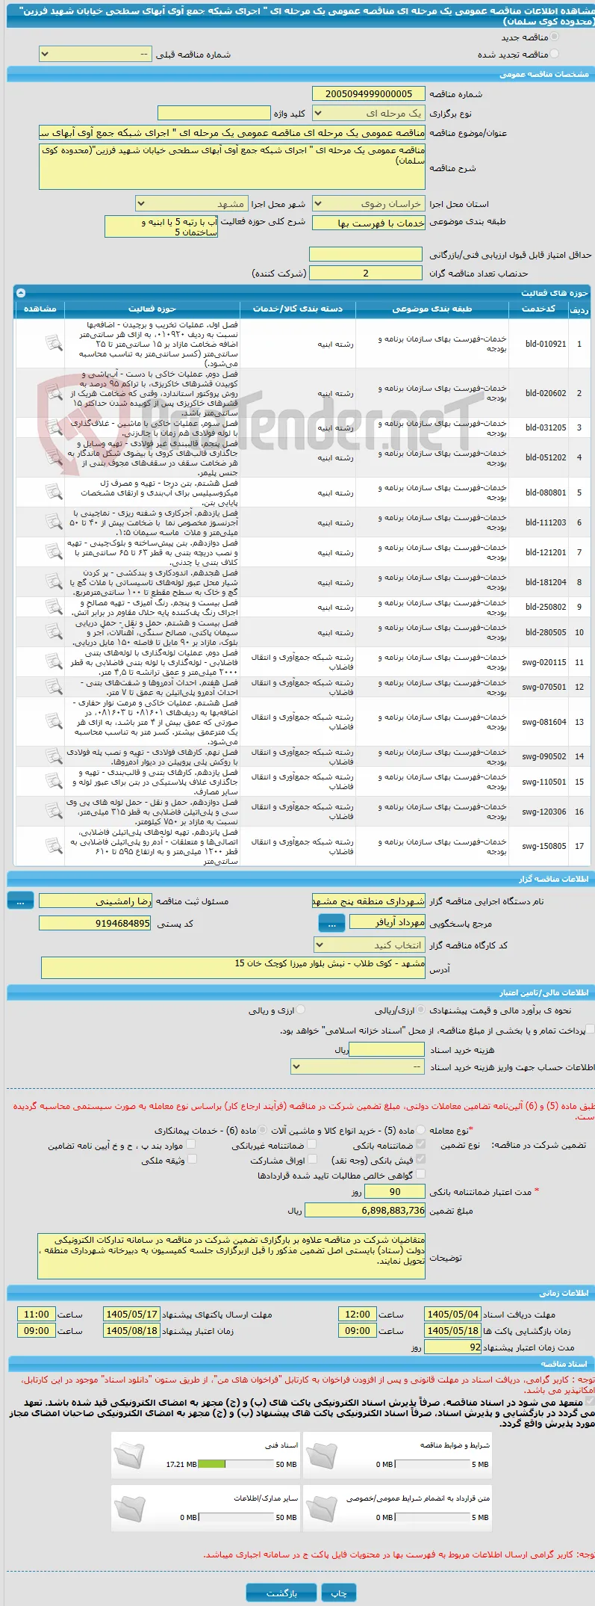Click the دسته بندی کالا/خدمات column header
The width and height of the screenshot is (595, 1606).
pos(298,309)
